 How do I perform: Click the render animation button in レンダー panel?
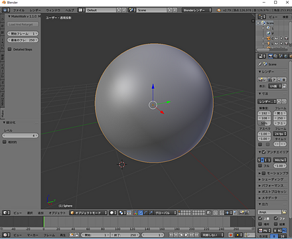pyautogui.click(x=272, y=80)
